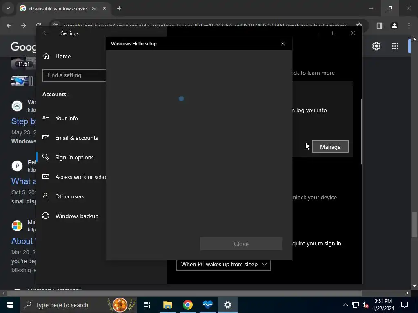Click the Email envelope icon
418x313 pixels.
click(46, 137)
